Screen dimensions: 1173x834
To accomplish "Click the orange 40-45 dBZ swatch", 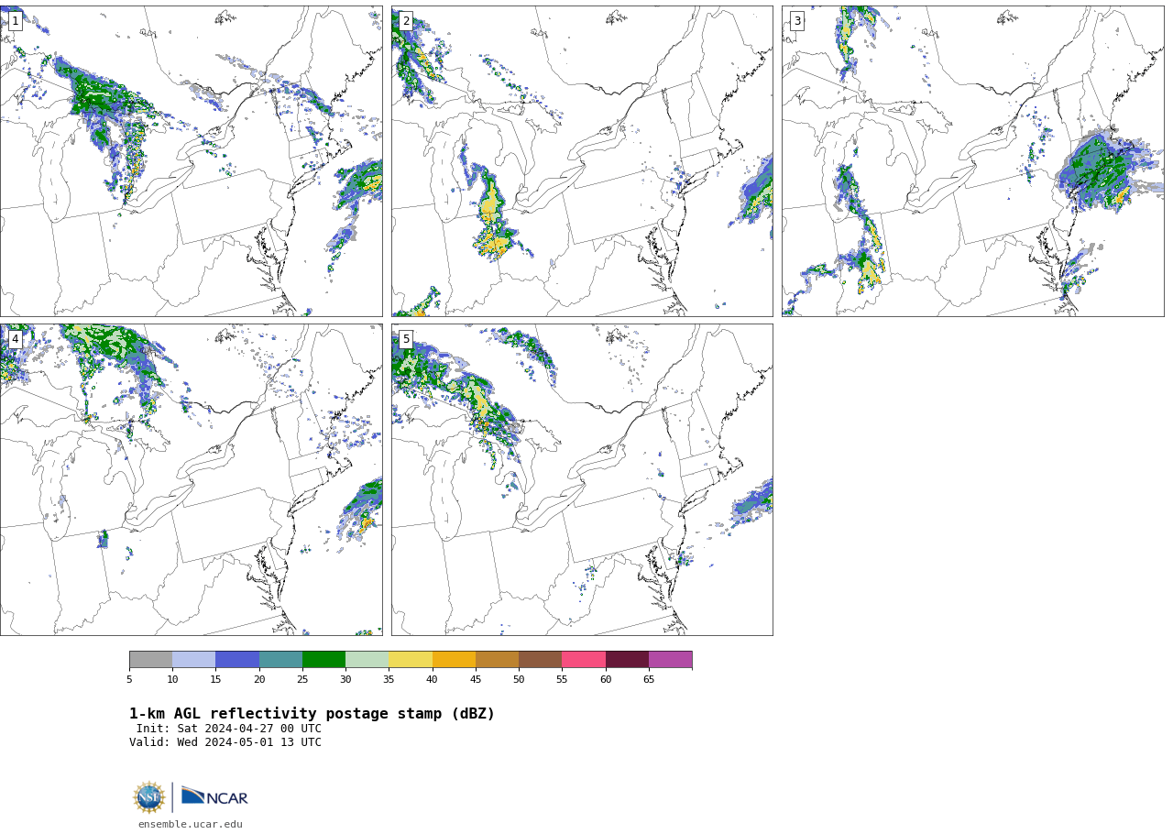I will coord(454,660).
